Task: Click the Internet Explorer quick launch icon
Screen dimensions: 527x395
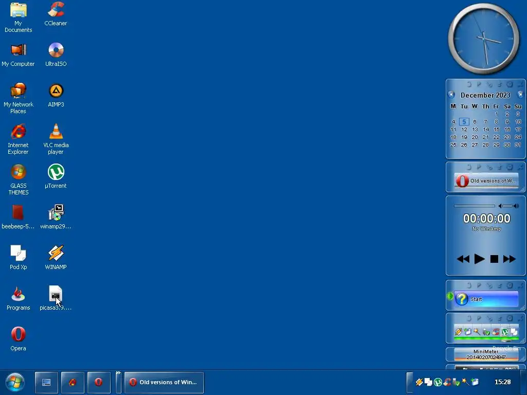Action: point(73,382)
